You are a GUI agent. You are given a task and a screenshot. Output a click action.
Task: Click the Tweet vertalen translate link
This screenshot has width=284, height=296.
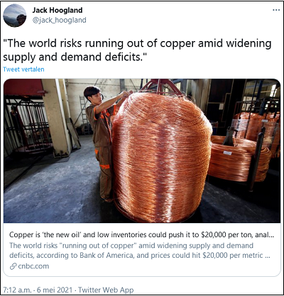point(23,69)
